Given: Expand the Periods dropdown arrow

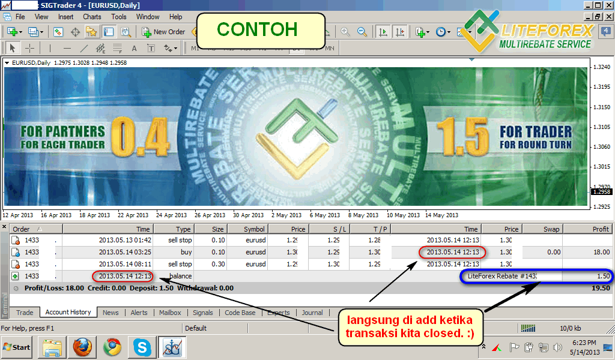Looking at the screenshot, I should tap(449, 32).
